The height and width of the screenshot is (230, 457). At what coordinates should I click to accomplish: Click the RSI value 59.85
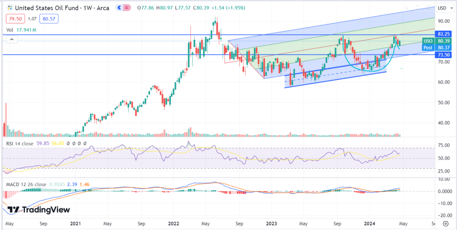click(43, 143)
